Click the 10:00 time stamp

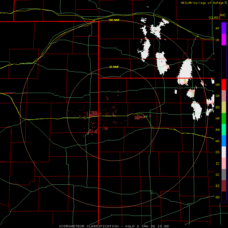tap(163, 226)
